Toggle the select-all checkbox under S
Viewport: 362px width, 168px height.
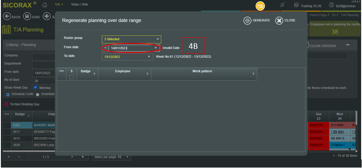pos(72,77)
